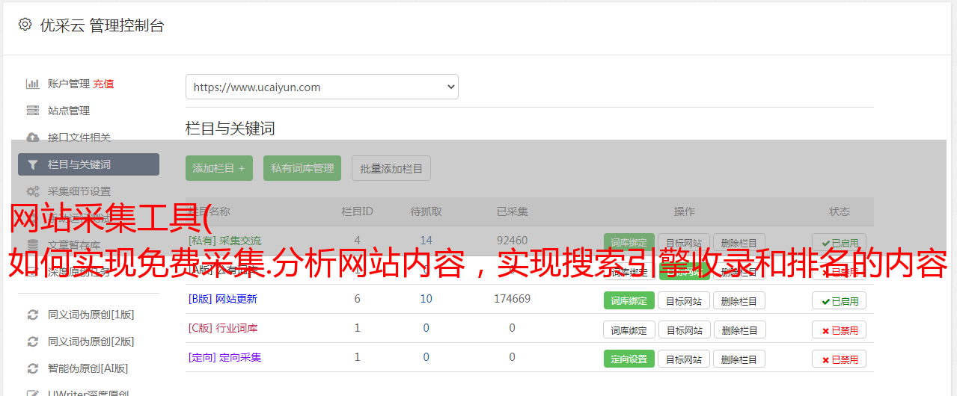Click the 已采集 column header
This screenshot has height=396, width=957.
click(x=513, y=211)
